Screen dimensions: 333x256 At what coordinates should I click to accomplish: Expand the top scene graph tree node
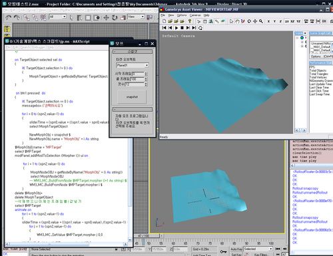tap(297, 38)
